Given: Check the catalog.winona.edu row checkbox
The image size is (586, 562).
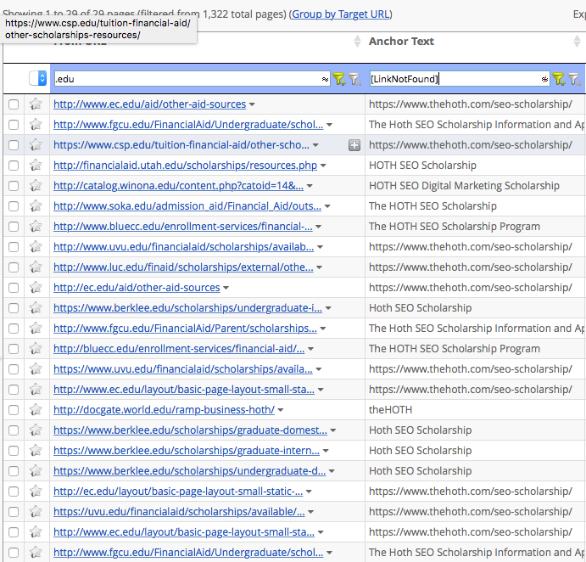Looking at the screenshot, I should [x=14, y=186].
